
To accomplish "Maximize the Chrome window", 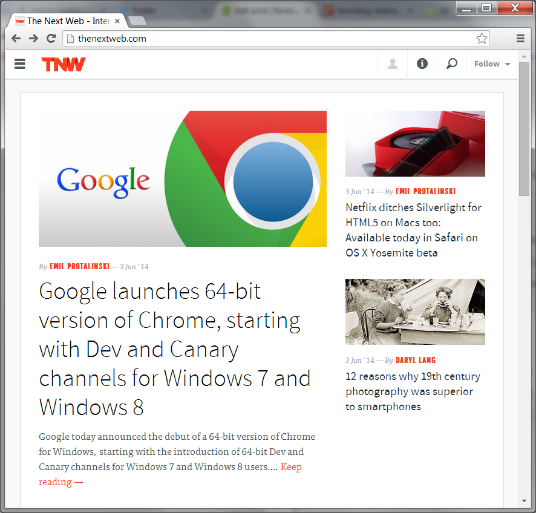I will 486,8.
